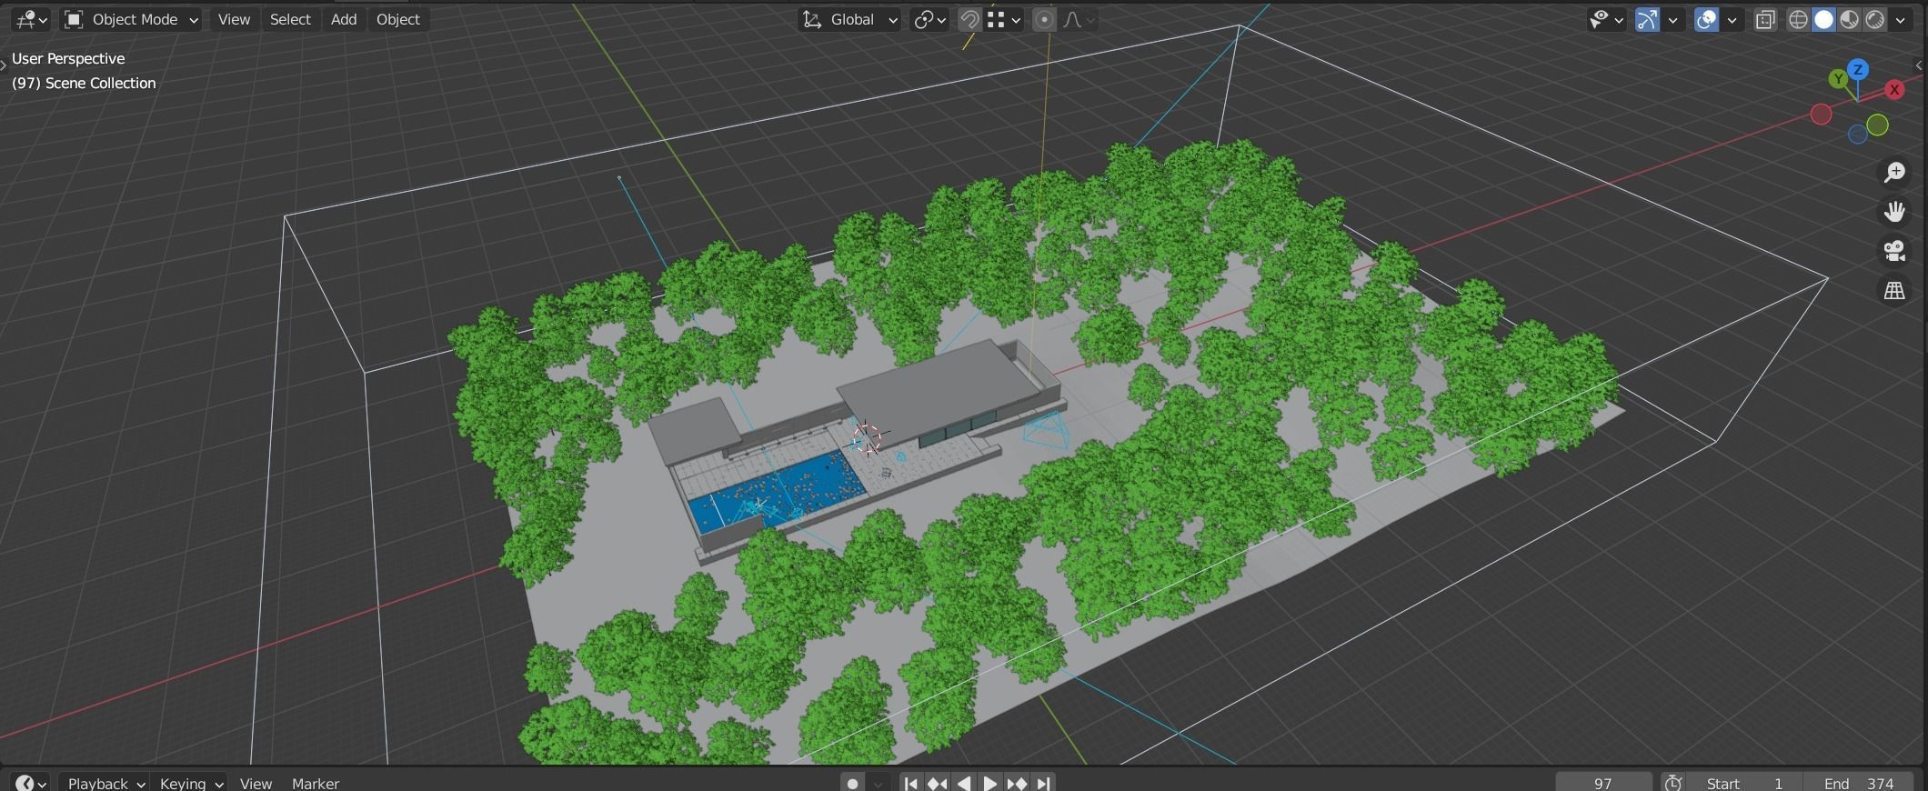Open the Select menu

click(x=290, y=19)
